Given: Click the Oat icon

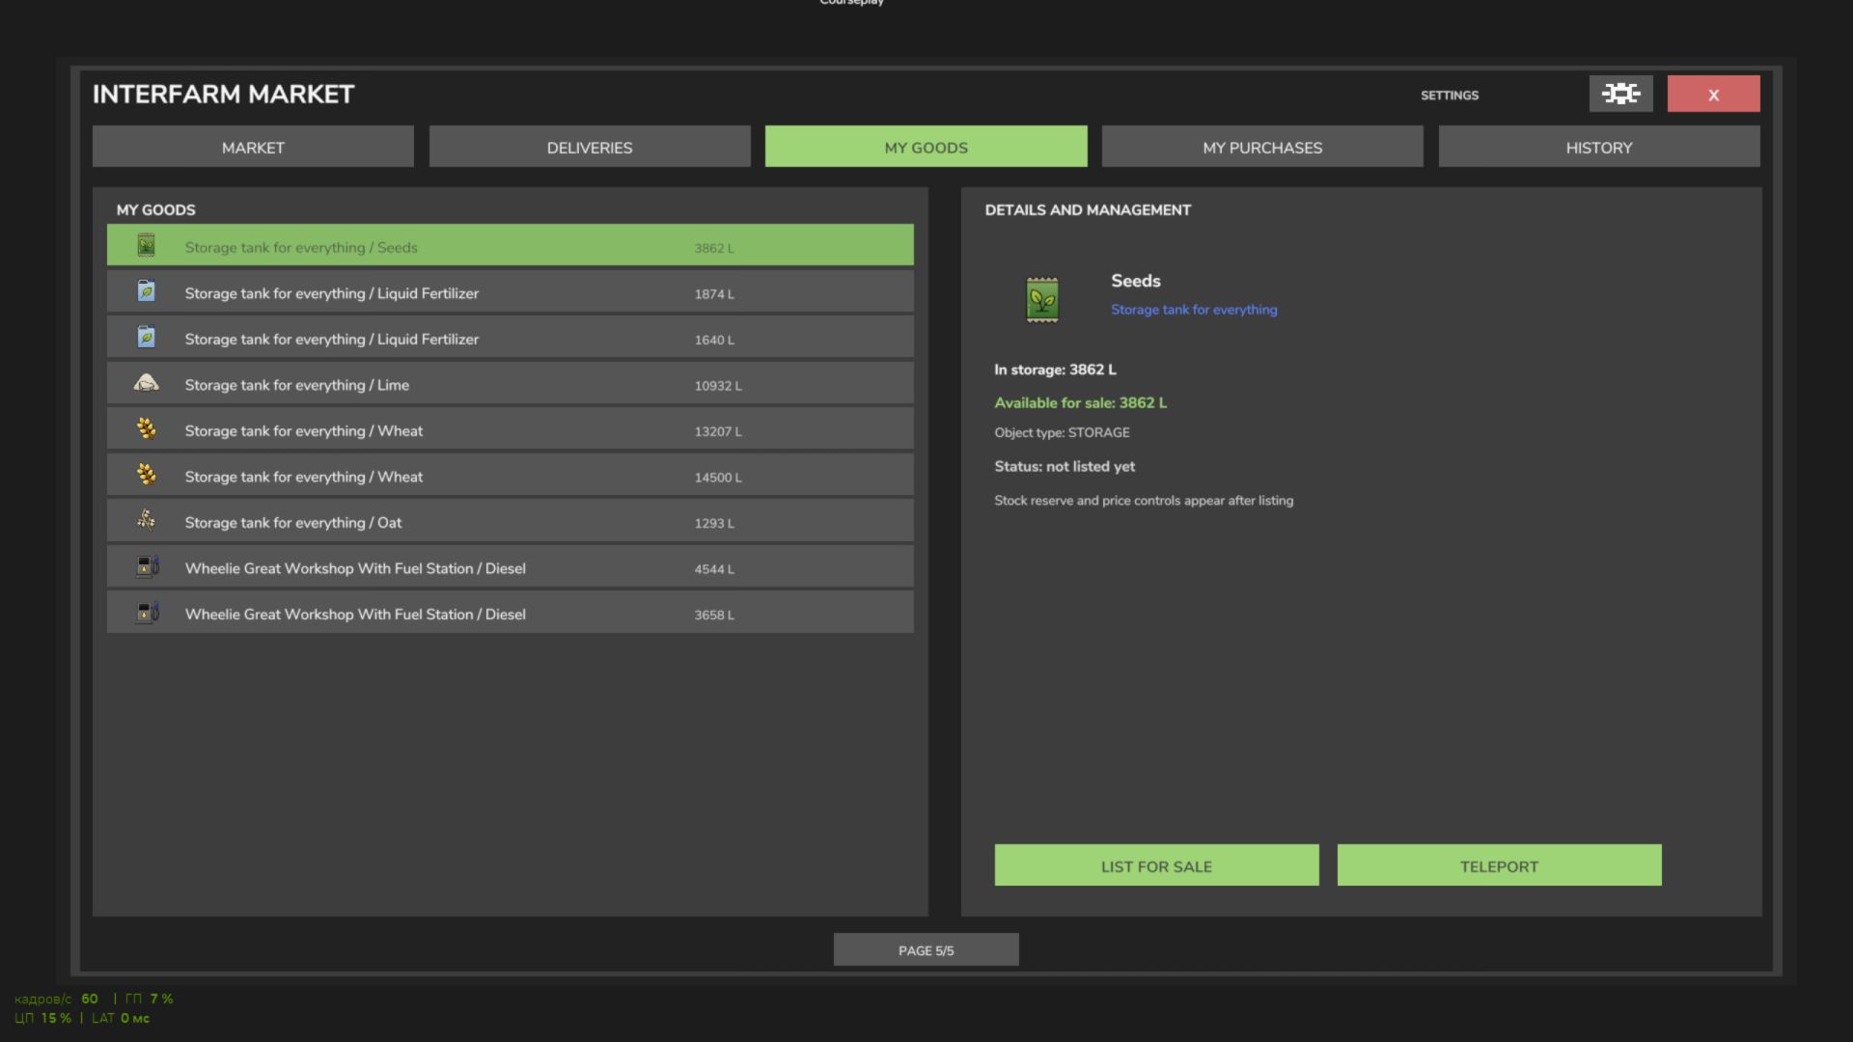Looking at the screenshot, I should click(x=146, y=521).
